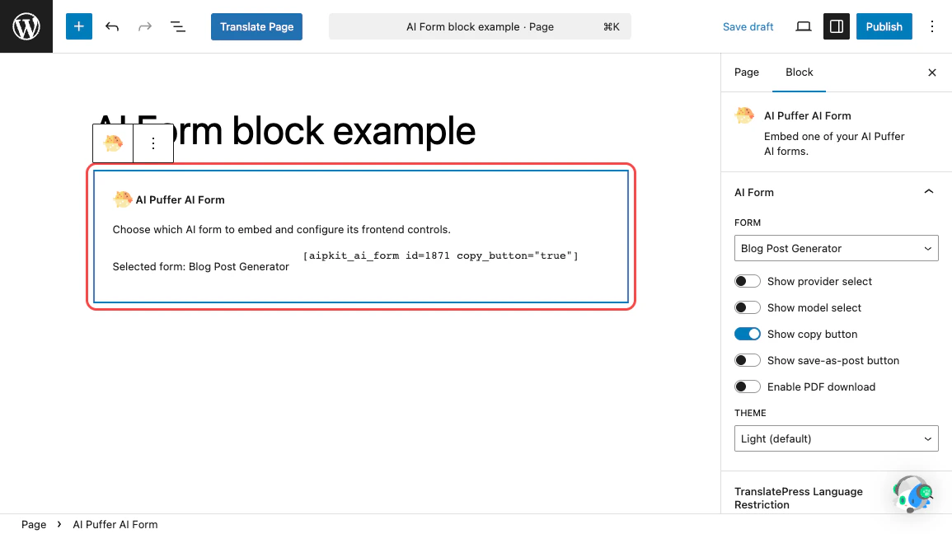The image size is (952, 534).
Task: Click the undo arrow icon
Action: (112, 26)
